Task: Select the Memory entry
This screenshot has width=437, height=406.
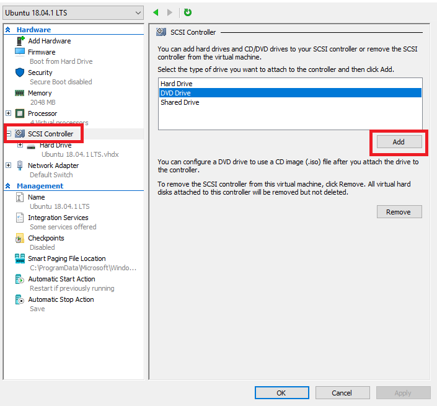Action: [40, 93]
